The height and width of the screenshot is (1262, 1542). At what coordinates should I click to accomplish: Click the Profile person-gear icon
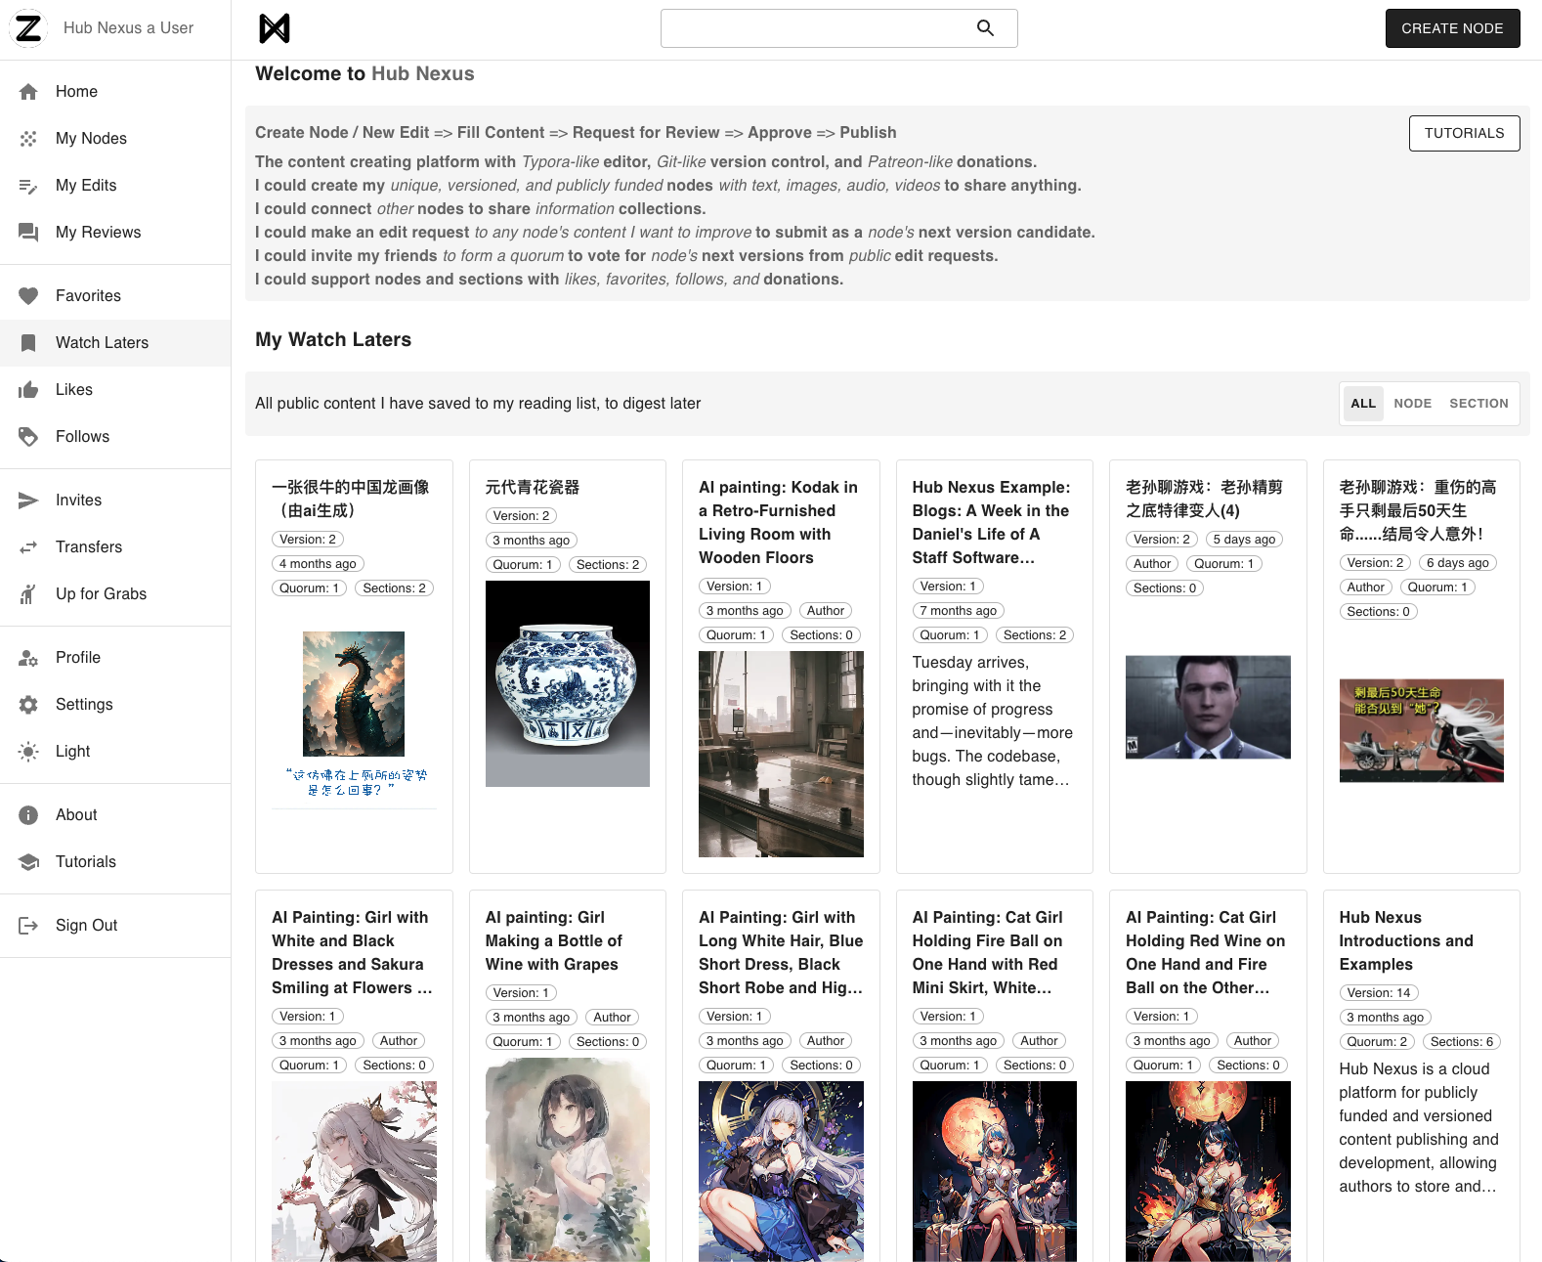click(x=28, y=658)
